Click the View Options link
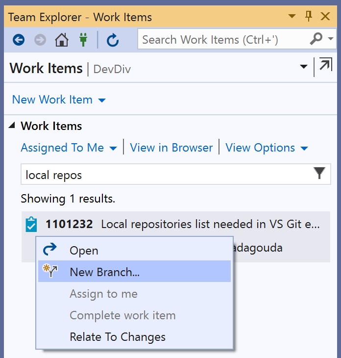This screenshot has height=358, width=341. (260, 148)
